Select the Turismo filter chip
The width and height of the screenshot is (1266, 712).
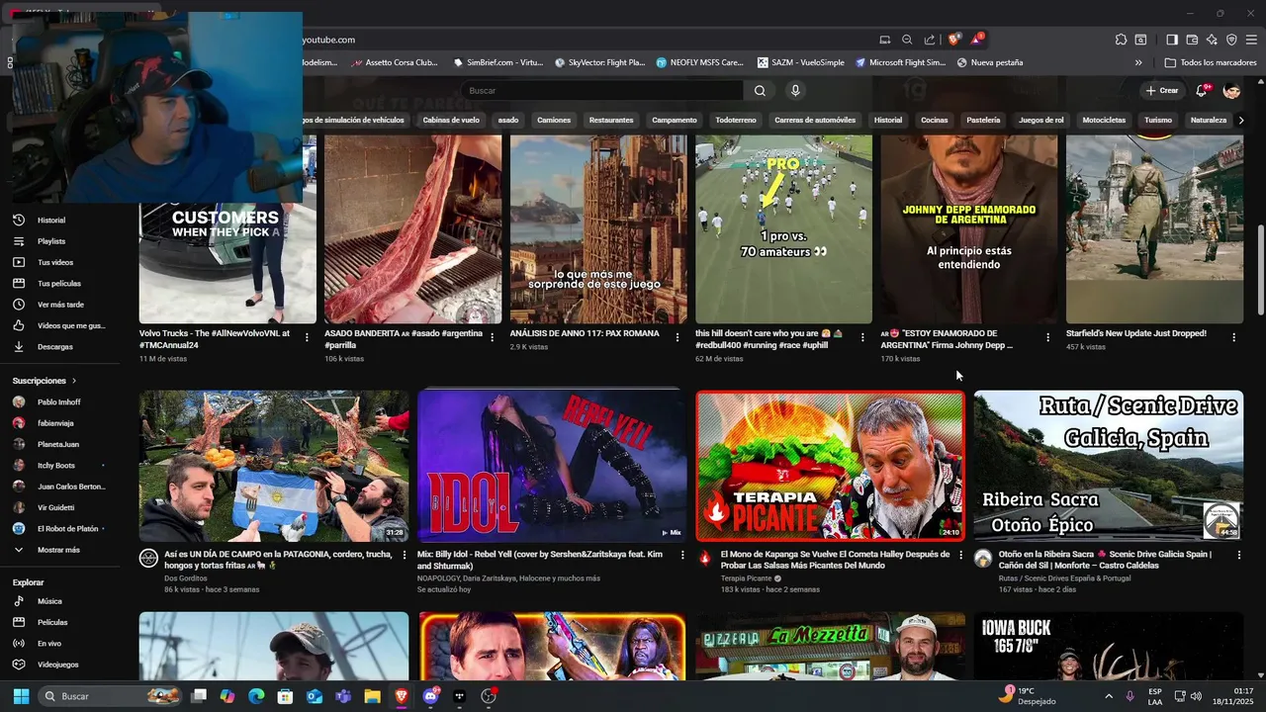point(1158,120)
